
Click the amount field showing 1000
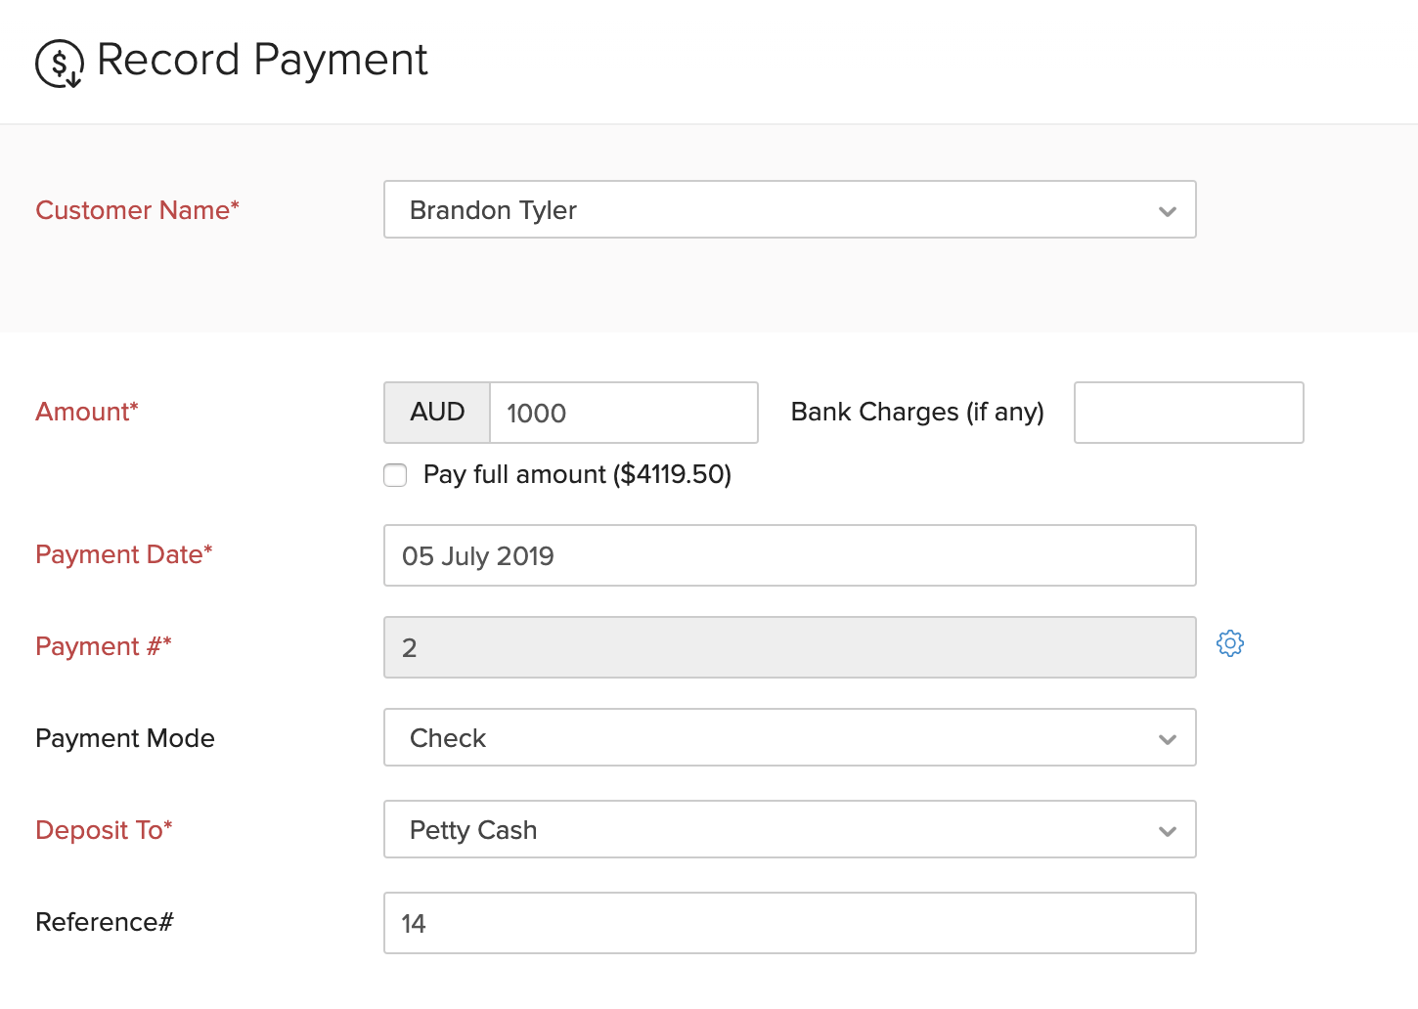point(623,413)
